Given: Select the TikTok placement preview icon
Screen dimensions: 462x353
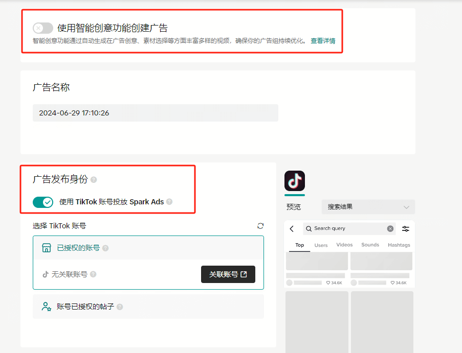Looking at the screenshot, I should (x=295, y=181).
